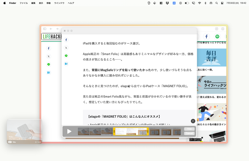Bookmark with Hatena B! icon in front window
The image size is (249, 161).
(66, 64)
